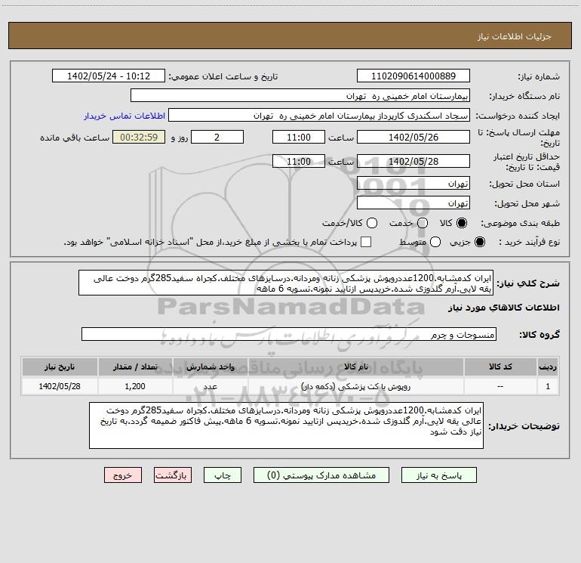Toggle the اسناد خزانه اسلامی payment checkbox

tap(366, 242)
